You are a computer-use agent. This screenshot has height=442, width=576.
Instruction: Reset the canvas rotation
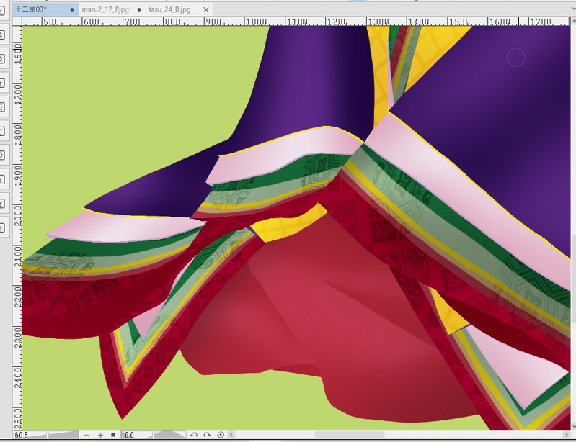tap(220, 435)
